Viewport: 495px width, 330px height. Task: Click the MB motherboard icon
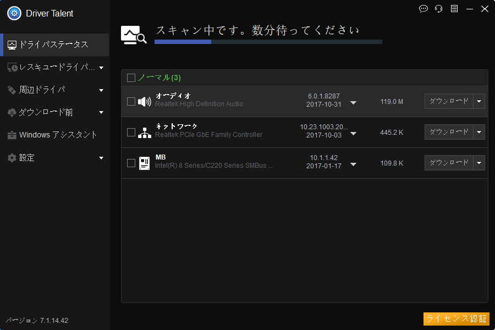pyautogui.click(x=145, y=163)
